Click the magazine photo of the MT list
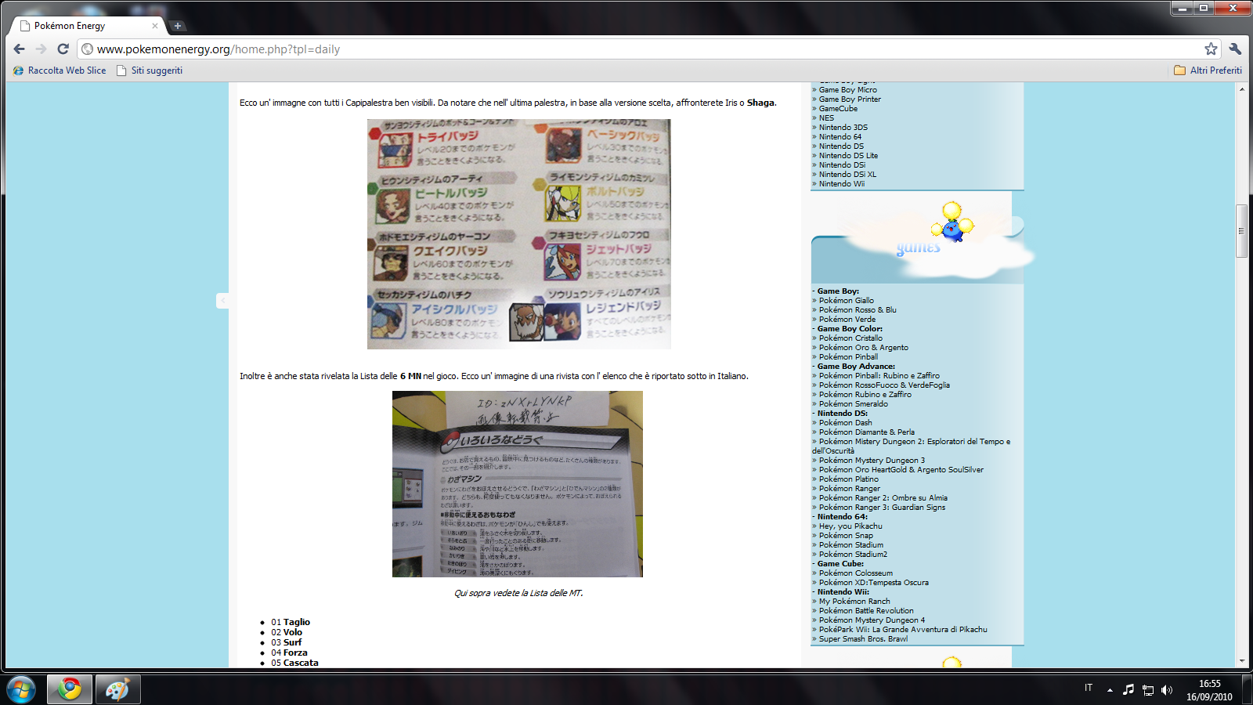Screen dimensions: 1253x705 [x=518, y=484]
